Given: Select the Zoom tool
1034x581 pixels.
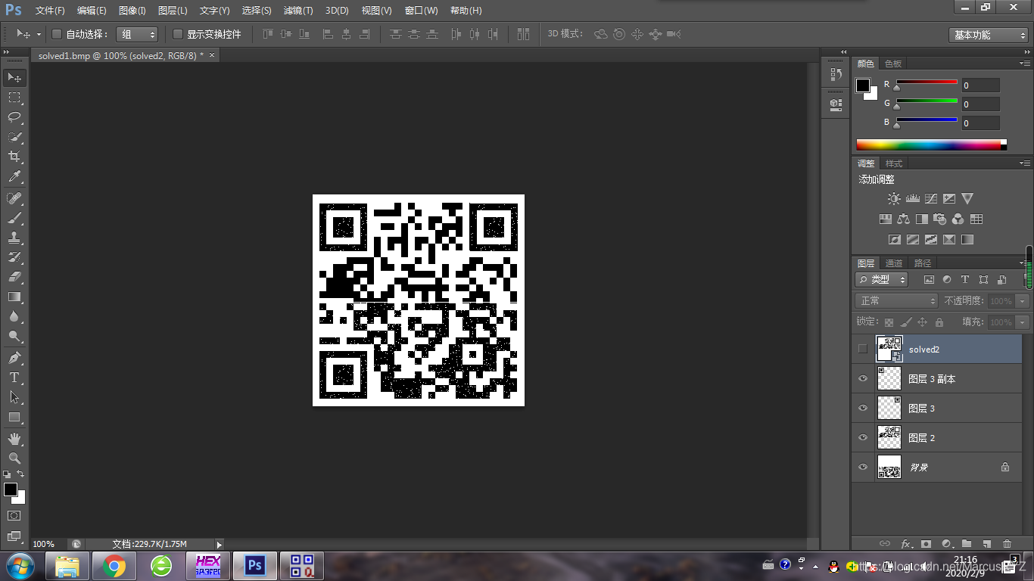Looking at the screenshot, I should [14, 458].
